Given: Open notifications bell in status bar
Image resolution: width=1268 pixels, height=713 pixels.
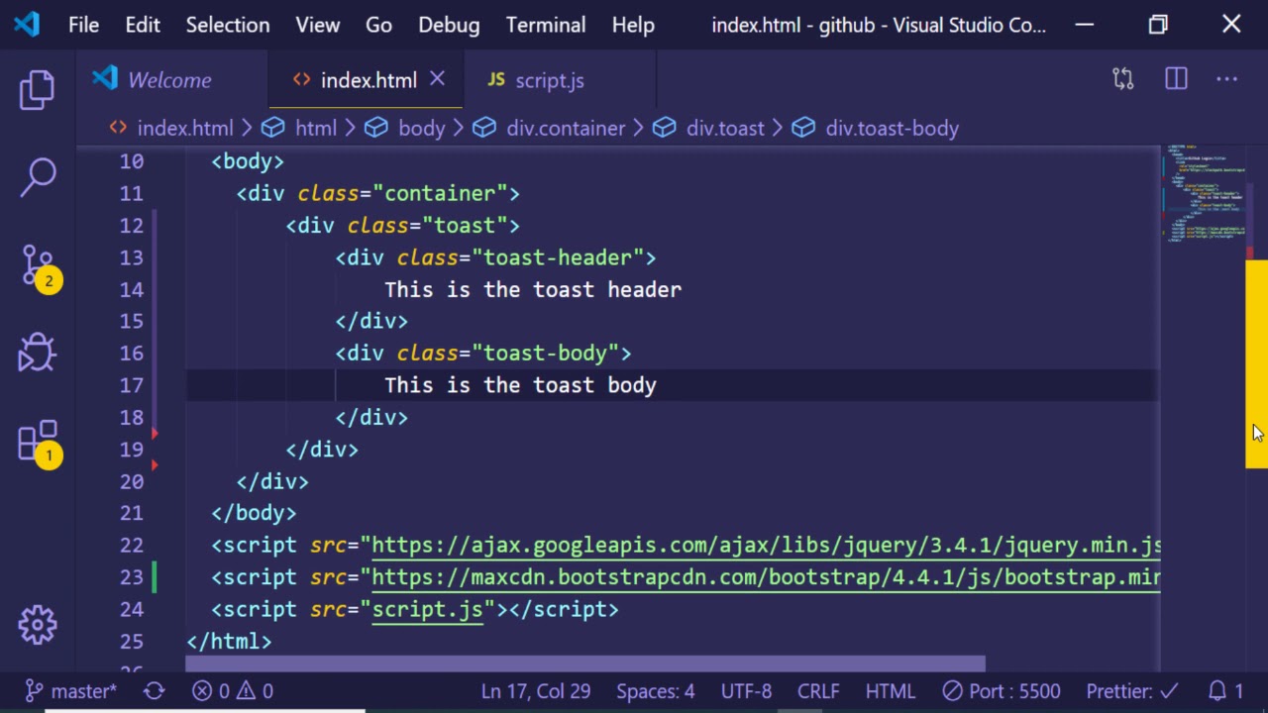Looking at the screenshot, I should 1225,691.
